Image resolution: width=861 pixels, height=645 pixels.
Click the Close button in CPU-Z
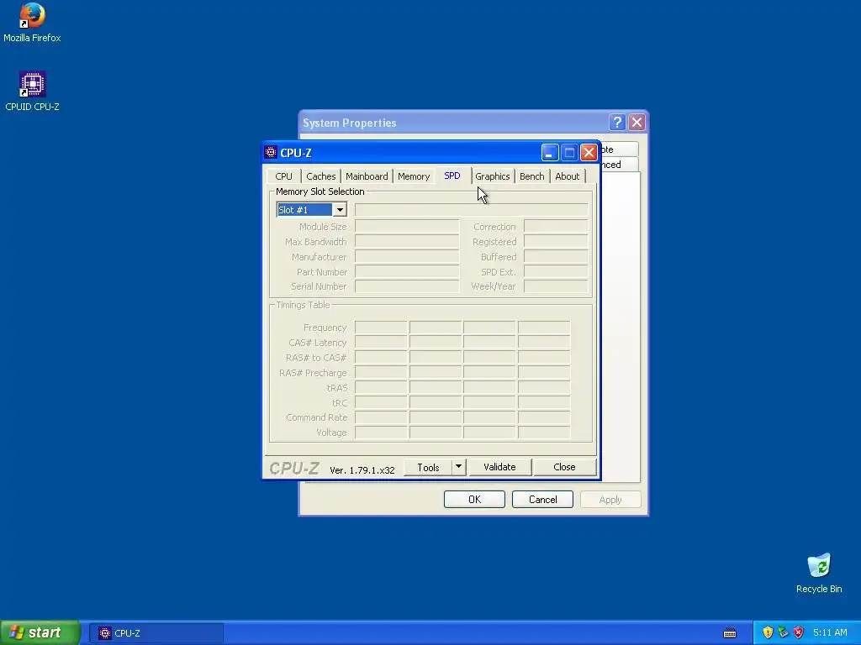pyautogui.click(x=564, y=467)
